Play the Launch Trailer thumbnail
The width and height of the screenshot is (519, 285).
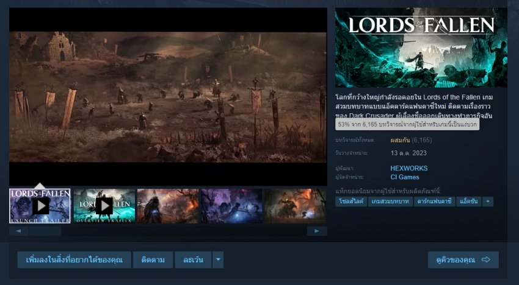[40, 206]
